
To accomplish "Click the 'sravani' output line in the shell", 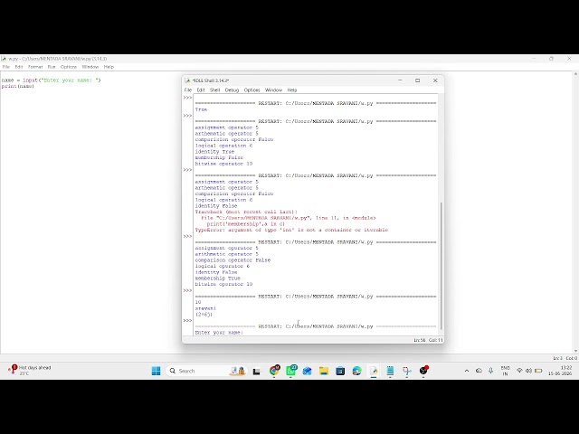I will (205, 308).
